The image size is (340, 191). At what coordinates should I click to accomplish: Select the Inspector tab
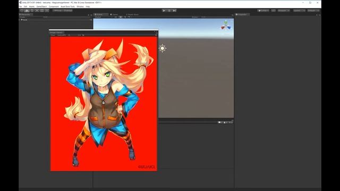[x=242, y=14]
